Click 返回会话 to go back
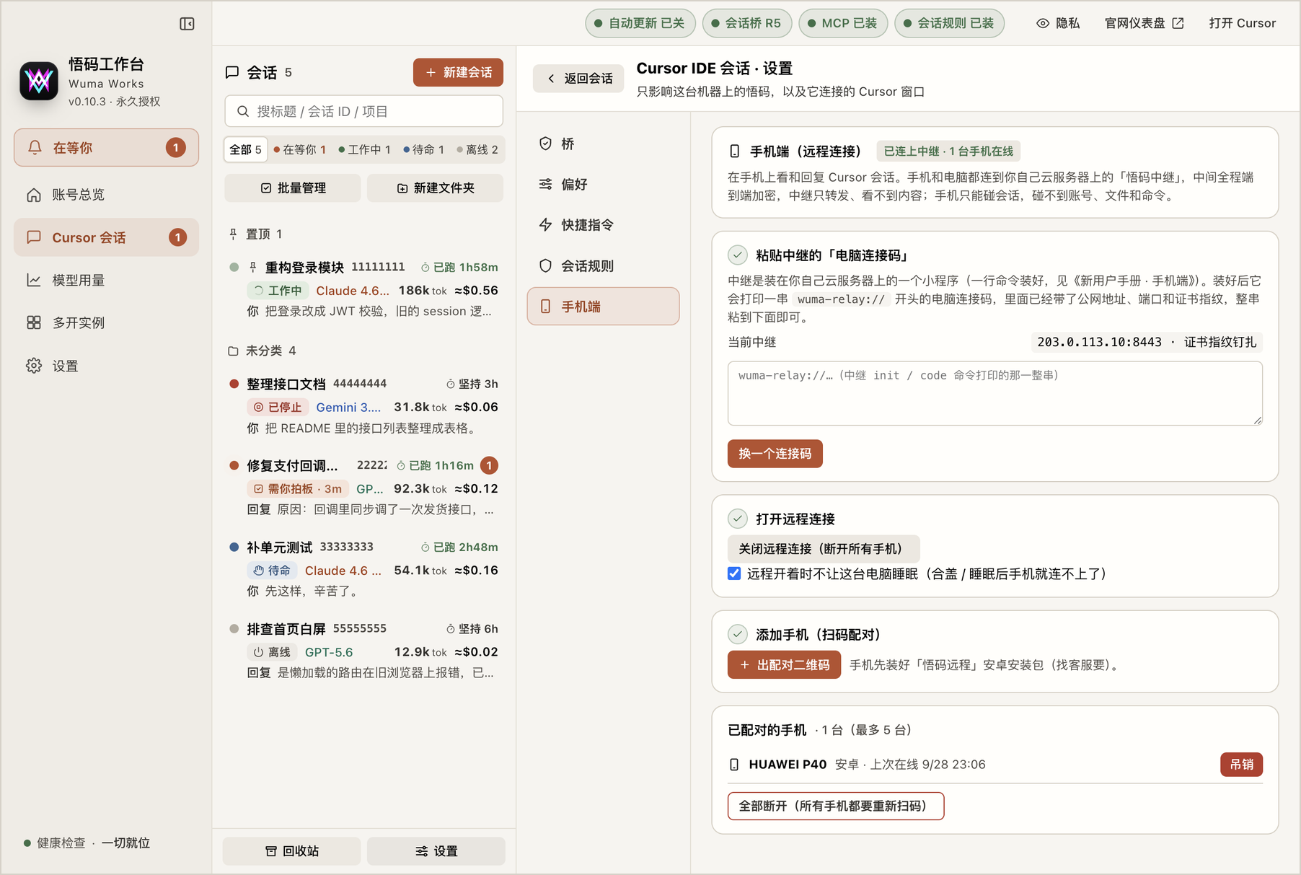This screenshot has width=1301, height=875. (578, 78)
